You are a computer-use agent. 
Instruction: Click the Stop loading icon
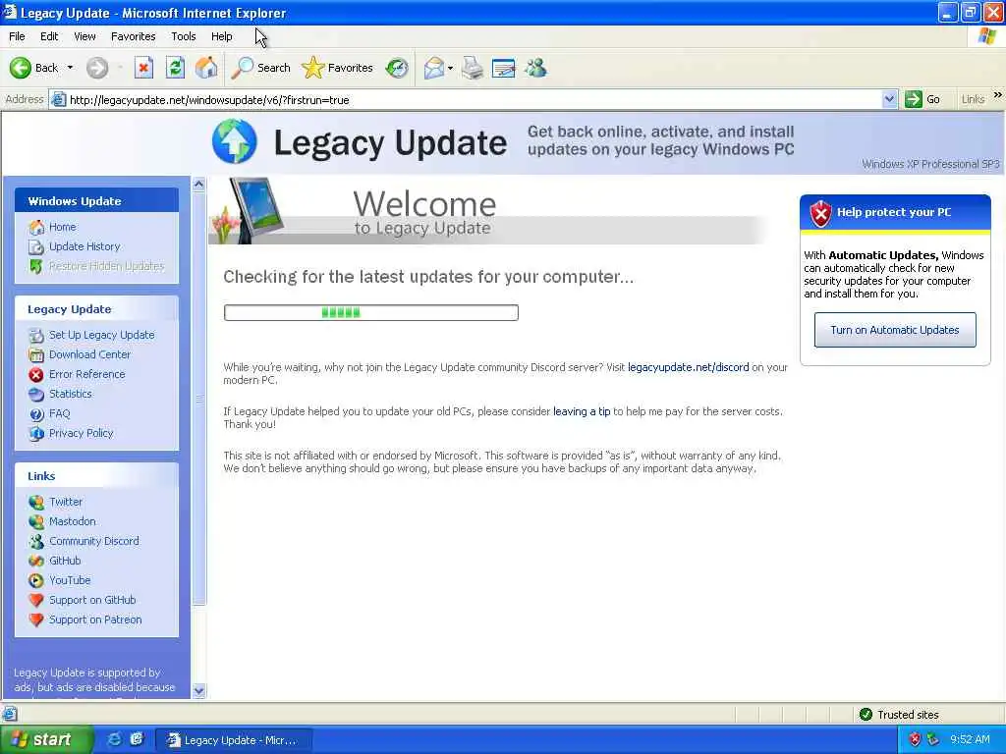[143, 68]
